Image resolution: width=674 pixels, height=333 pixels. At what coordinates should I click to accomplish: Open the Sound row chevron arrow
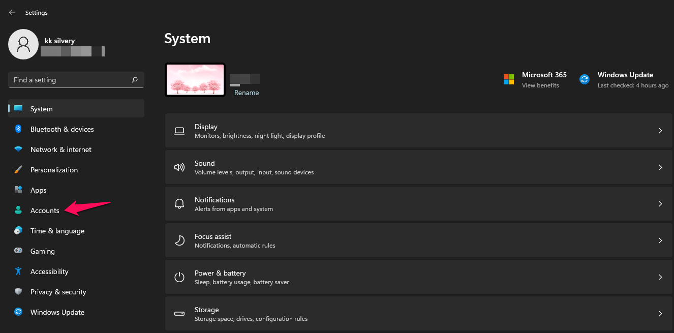point(660,167)
